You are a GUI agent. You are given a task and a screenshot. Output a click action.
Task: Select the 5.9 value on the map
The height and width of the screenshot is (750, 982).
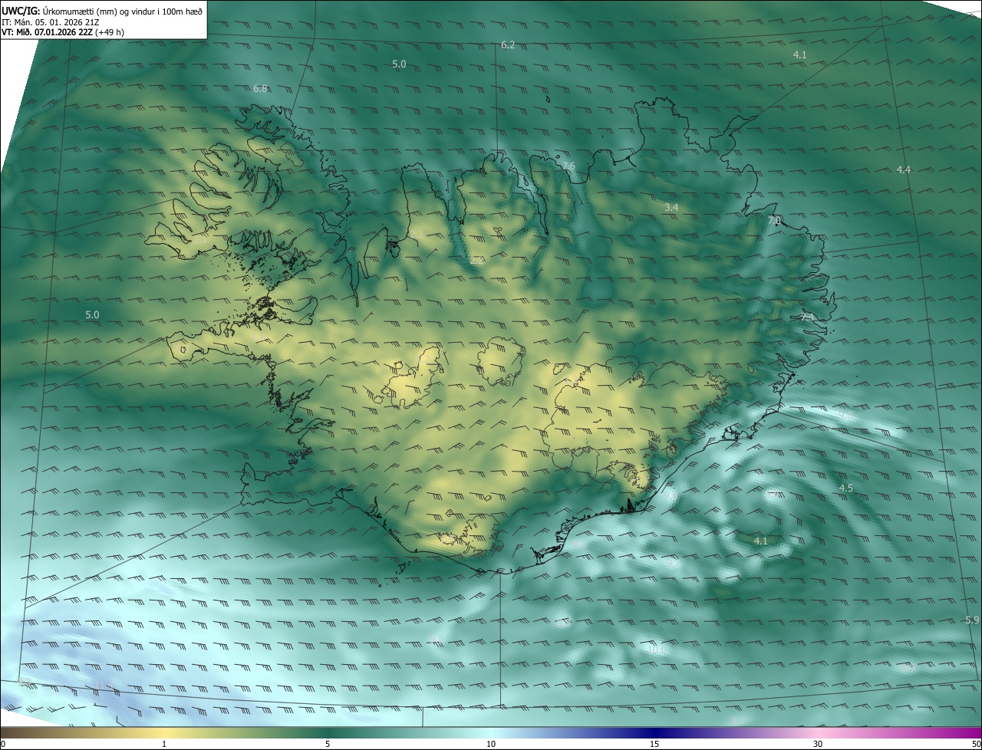pos(972,620)
